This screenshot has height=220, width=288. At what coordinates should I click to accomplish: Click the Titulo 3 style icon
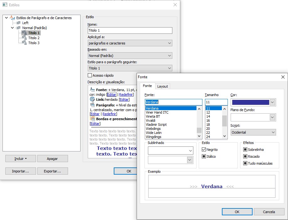[x=24, y=43]
